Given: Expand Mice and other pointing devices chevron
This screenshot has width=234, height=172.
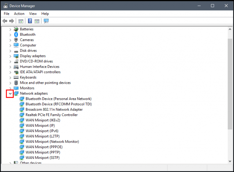Looking at the screenshot, I should tap(10, 83).
